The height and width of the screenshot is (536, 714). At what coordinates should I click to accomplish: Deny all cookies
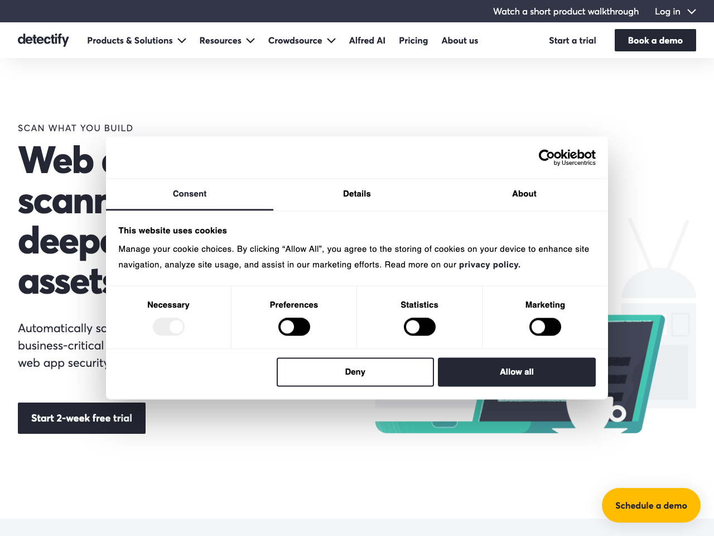pyautogui.click(x=355, y=372)
